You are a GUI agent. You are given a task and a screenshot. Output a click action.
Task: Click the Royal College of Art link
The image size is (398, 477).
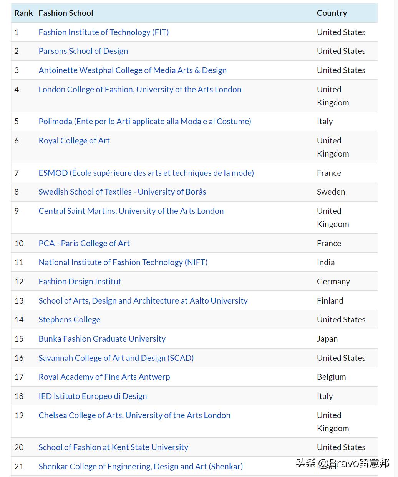[x=74, y=141]
